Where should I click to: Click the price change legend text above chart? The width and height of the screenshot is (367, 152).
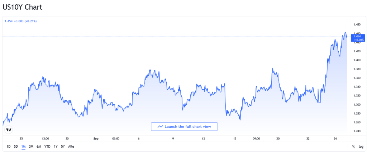click(20, 21)
